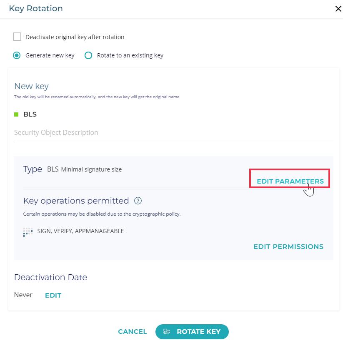Image resolution: width=343 pixels, height=343 pixels.
Task: Show help for Key operations permitted
Action: 138,201
